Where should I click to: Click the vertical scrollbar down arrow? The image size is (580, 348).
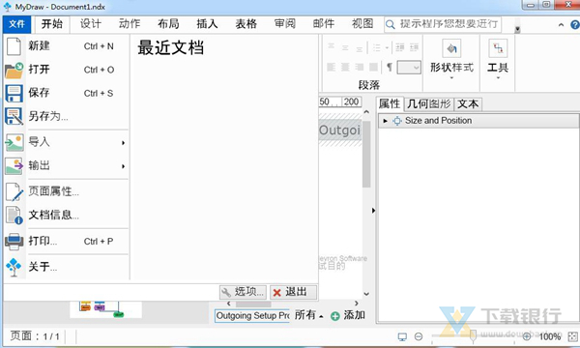coord(366,295)
